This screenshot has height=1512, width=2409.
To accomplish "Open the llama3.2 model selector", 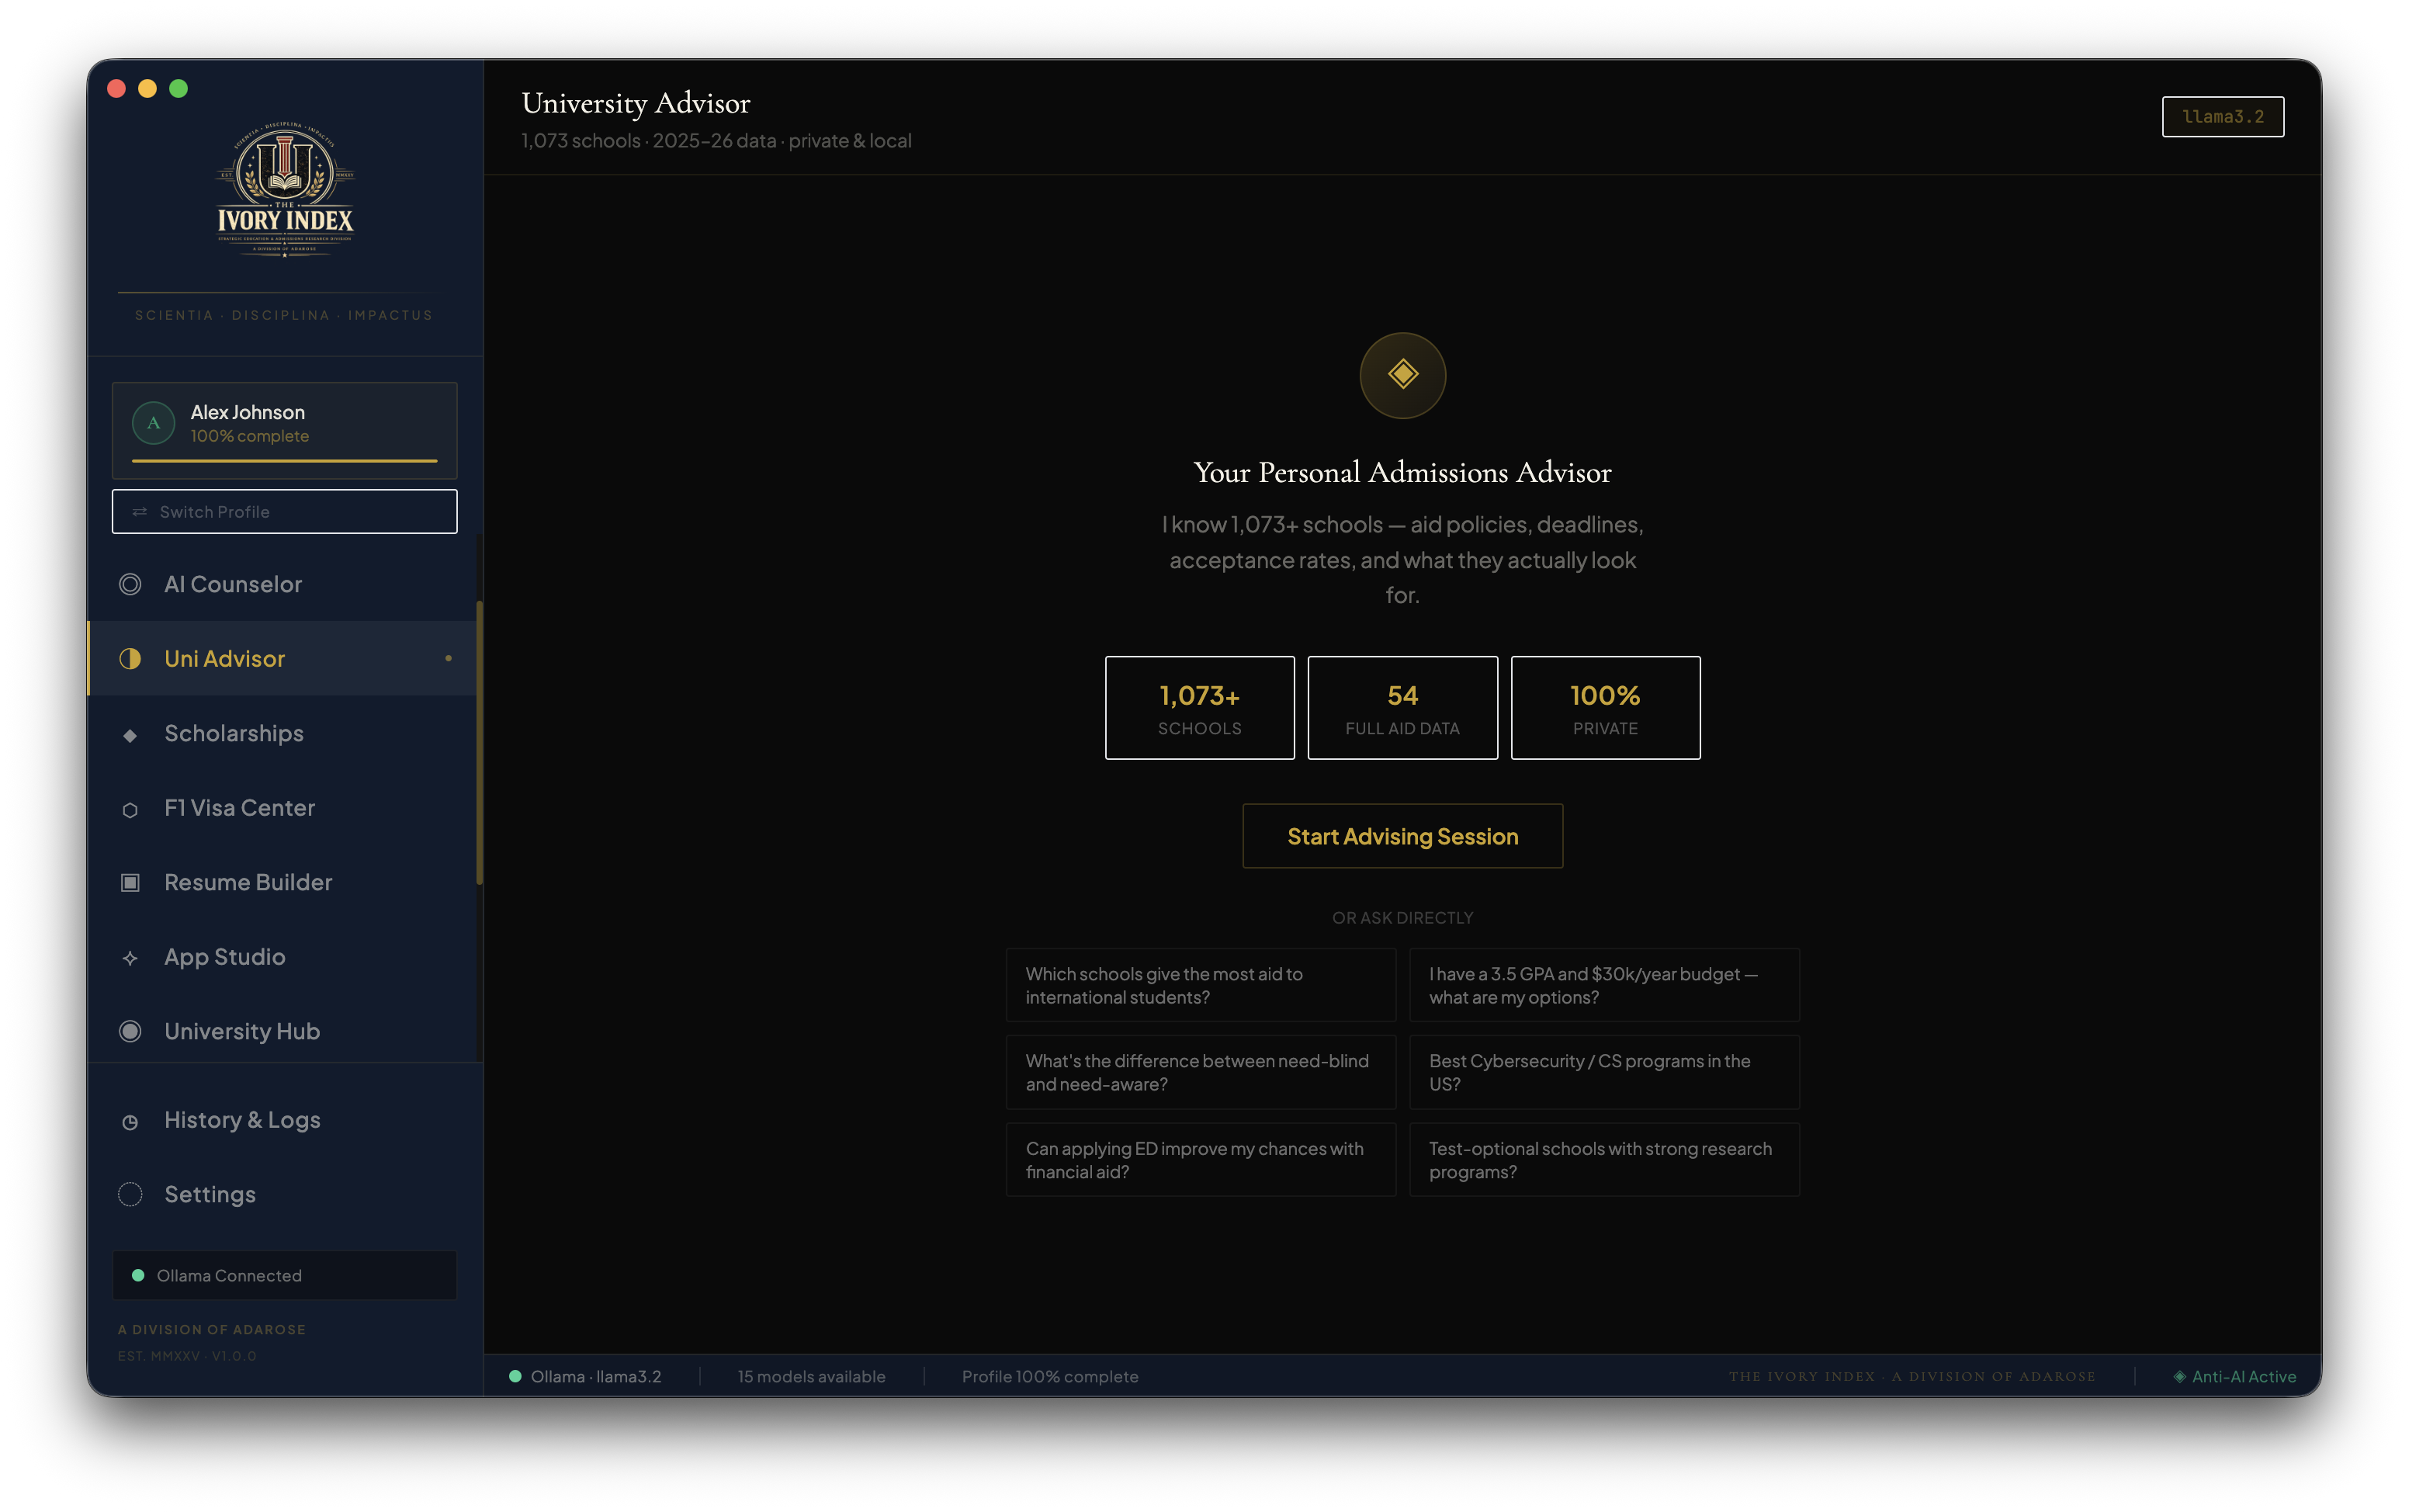I will click(2223, 117).
